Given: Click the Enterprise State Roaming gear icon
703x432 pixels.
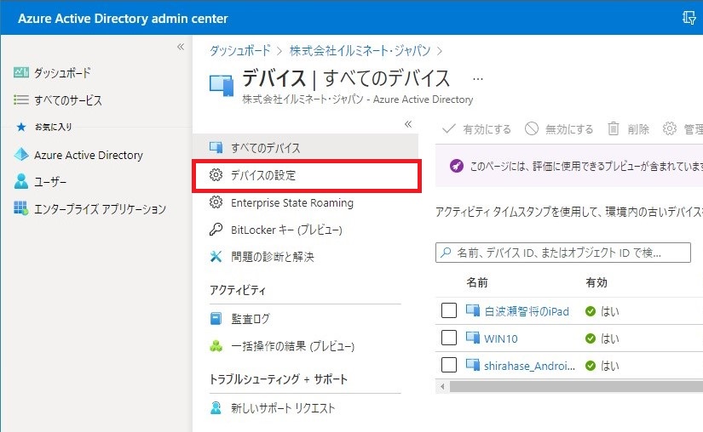Looking at the screenshot, I should pyautogui.click(x=216, y=202).
